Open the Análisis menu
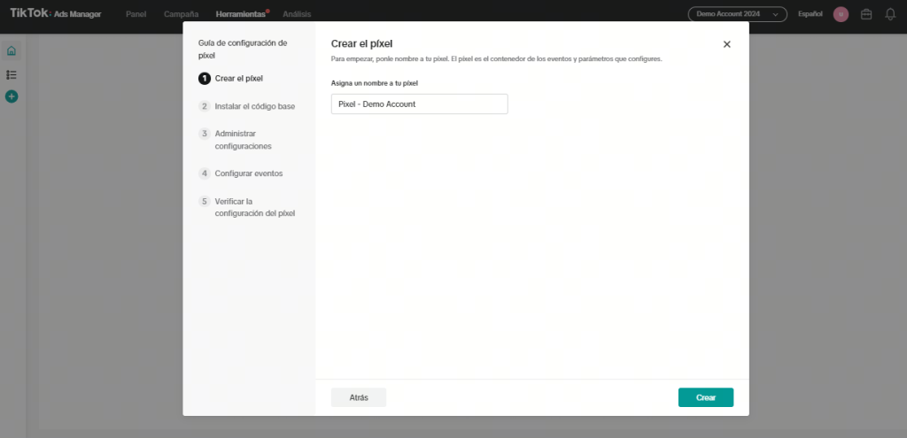907x438 pixels. 297,14
